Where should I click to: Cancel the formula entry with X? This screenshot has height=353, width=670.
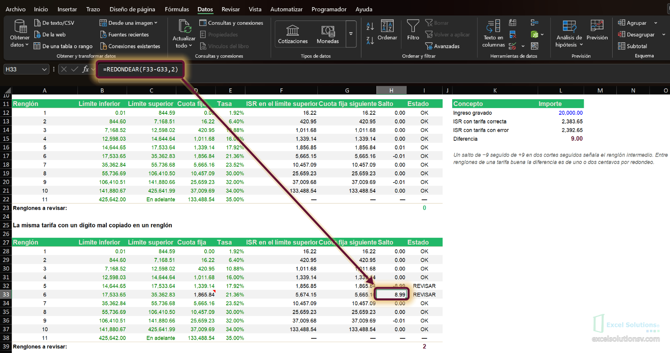pos(64,69)
